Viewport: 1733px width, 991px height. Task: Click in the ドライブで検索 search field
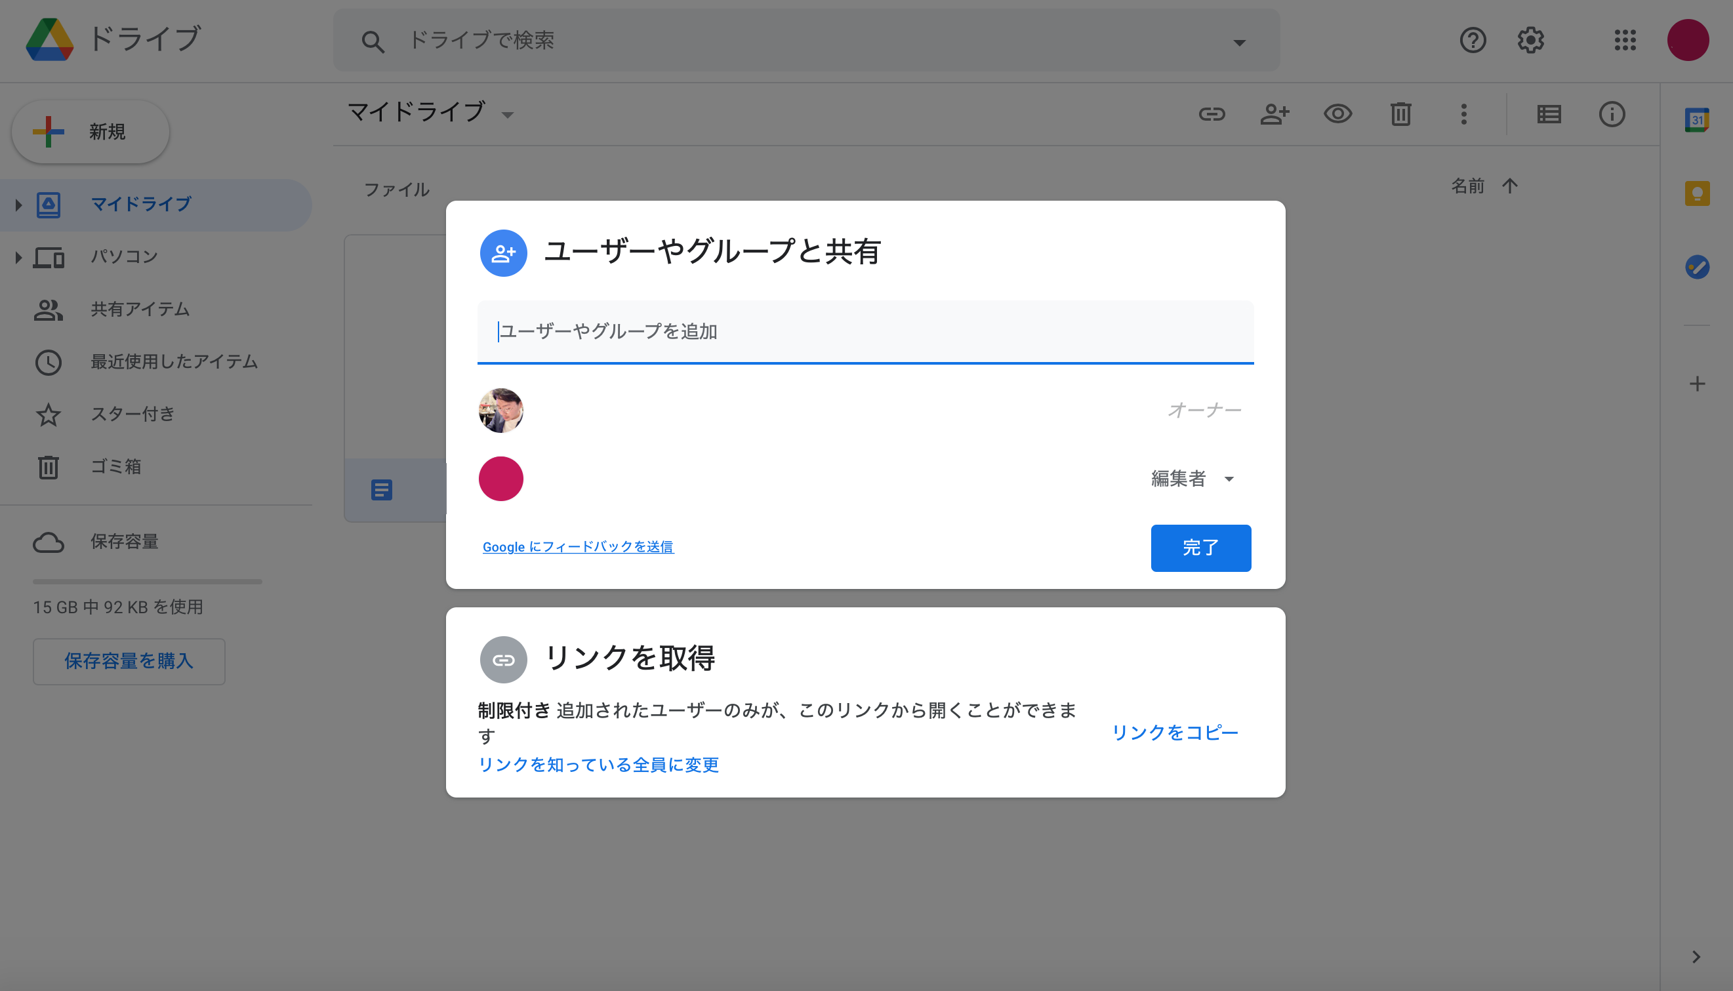(x=807, y=40)
